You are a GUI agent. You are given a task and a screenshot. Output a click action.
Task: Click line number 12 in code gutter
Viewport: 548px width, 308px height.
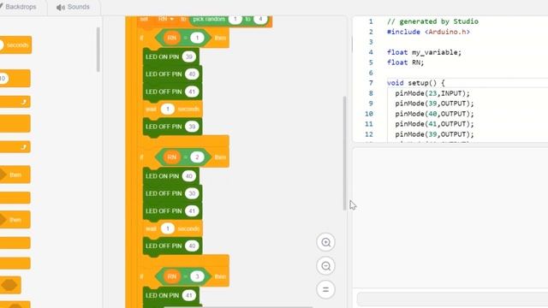pos(369,134)
